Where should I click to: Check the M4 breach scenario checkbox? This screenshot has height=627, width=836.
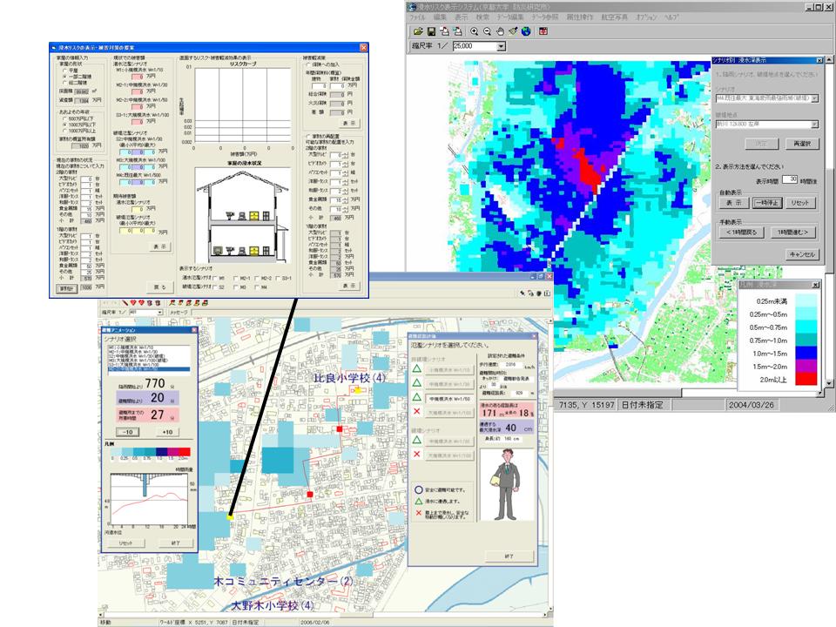click(258, 287)
